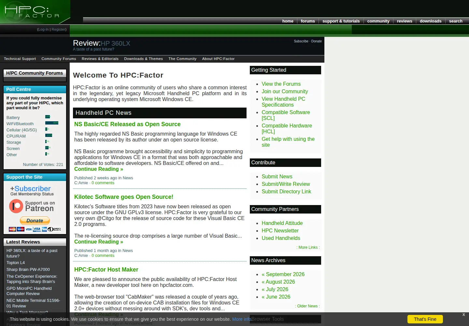Click View the Forums link

coord(281,84)
